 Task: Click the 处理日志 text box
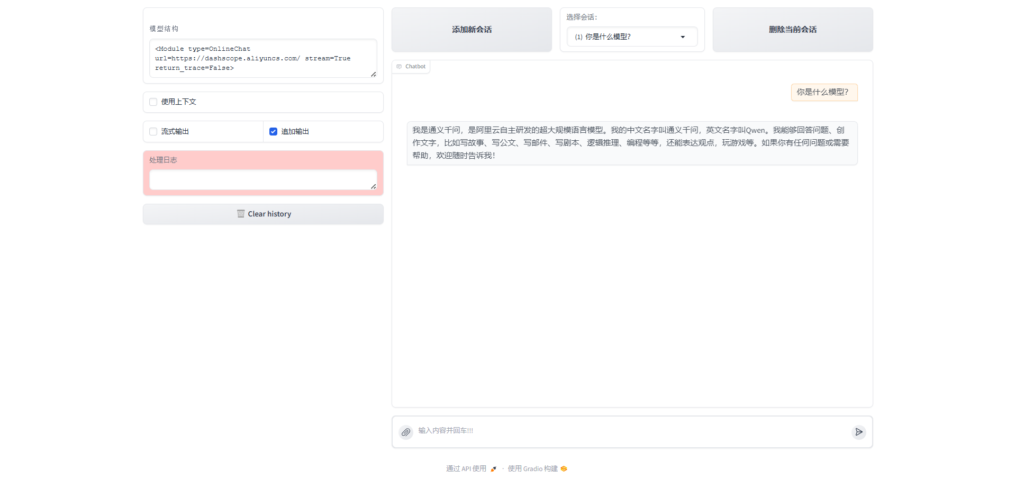click(x=263, y=180)
